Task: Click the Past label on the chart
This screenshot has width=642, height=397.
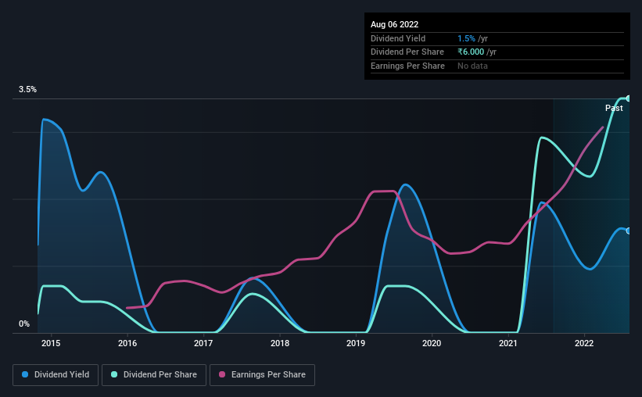Action: pos(614,108)
